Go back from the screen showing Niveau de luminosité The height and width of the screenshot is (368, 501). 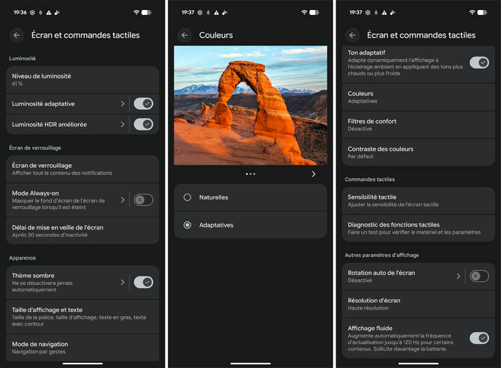[17, 35]
